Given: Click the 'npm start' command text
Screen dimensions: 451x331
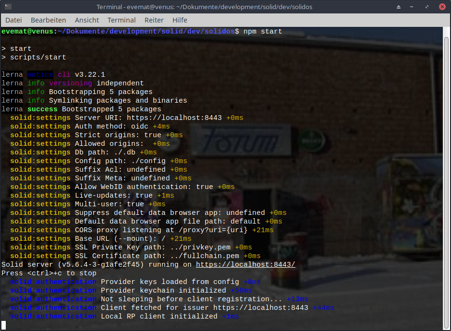Looking at the screenshot, I should pyautogui.click(x=263, y=31).
